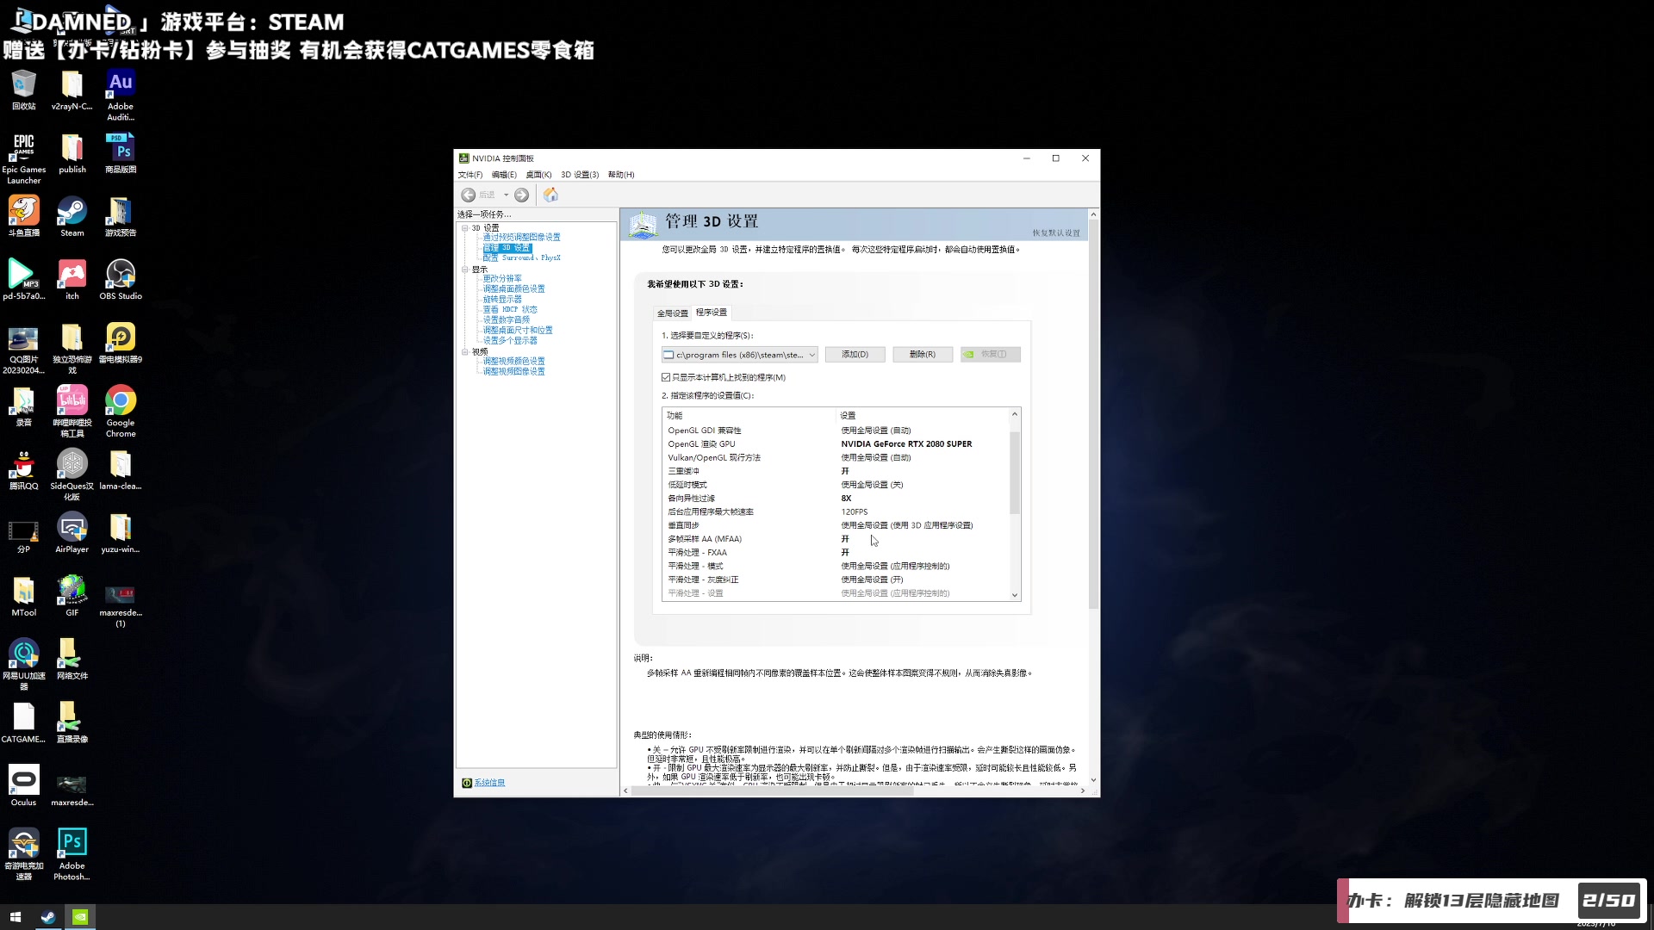Open 设置数字音频 in the task tree

[507, 320]
